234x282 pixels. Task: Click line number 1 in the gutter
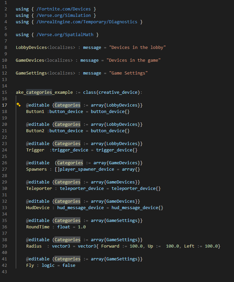pyautogui.click(x=6, y=3)
